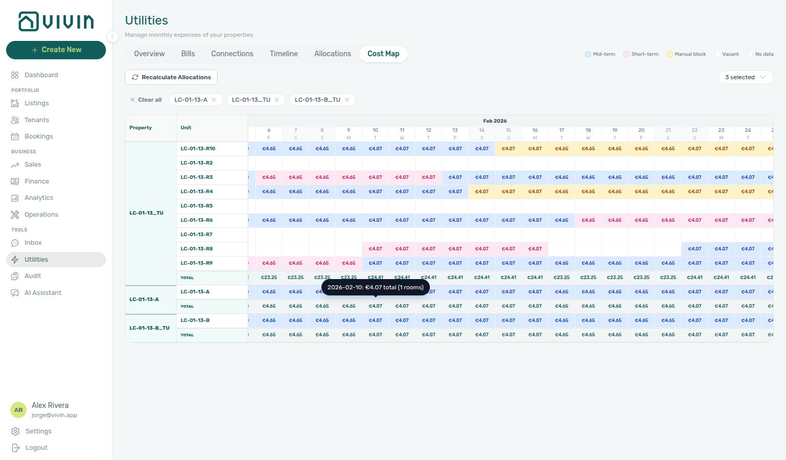Viewport: 786px width, 460px height.
Task: Clear all property filters
Action: click(146, 100)
